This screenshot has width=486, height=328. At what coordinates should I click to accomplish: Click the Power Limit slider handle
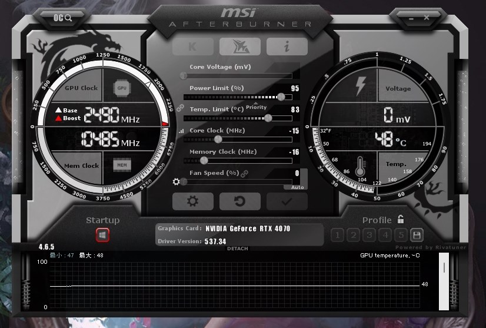(281, 97)
